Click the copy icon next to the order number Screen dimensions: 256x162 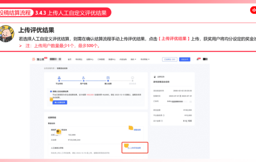(x=190, y=102)
